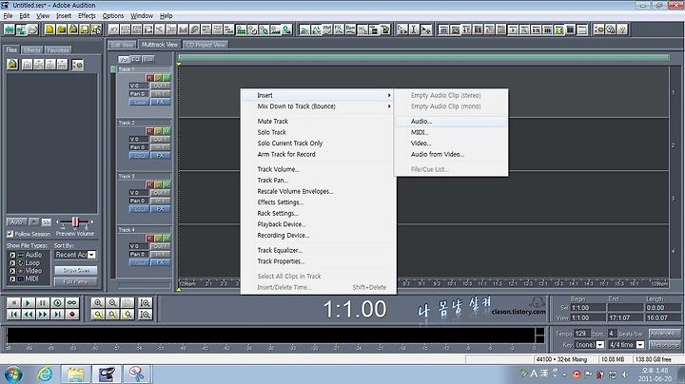The width and height of the screenshot is (685, 384).
Task: Click the red Record transport button
Action: [72, 315]
